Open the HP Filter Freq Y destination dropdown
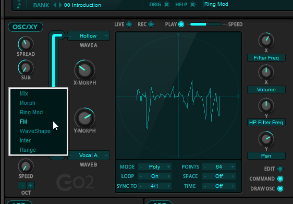293x204 pixels. pos(266,123)
